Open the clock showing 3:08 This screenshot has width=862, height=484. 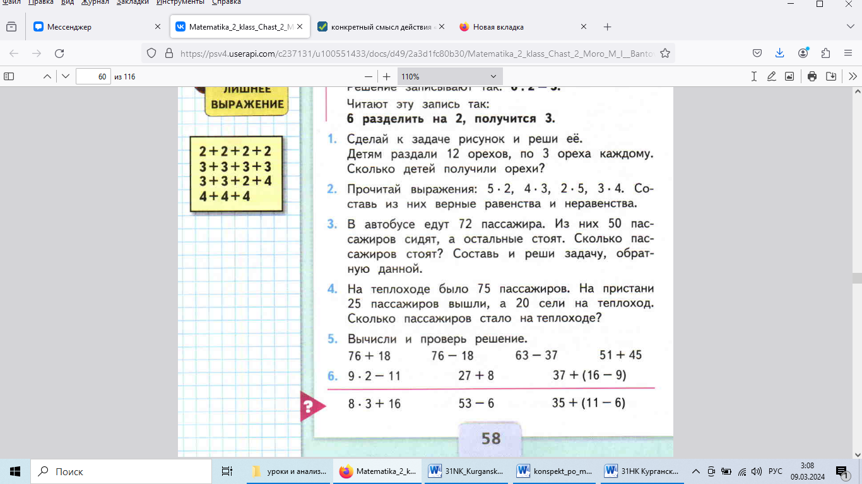[806, 471]
